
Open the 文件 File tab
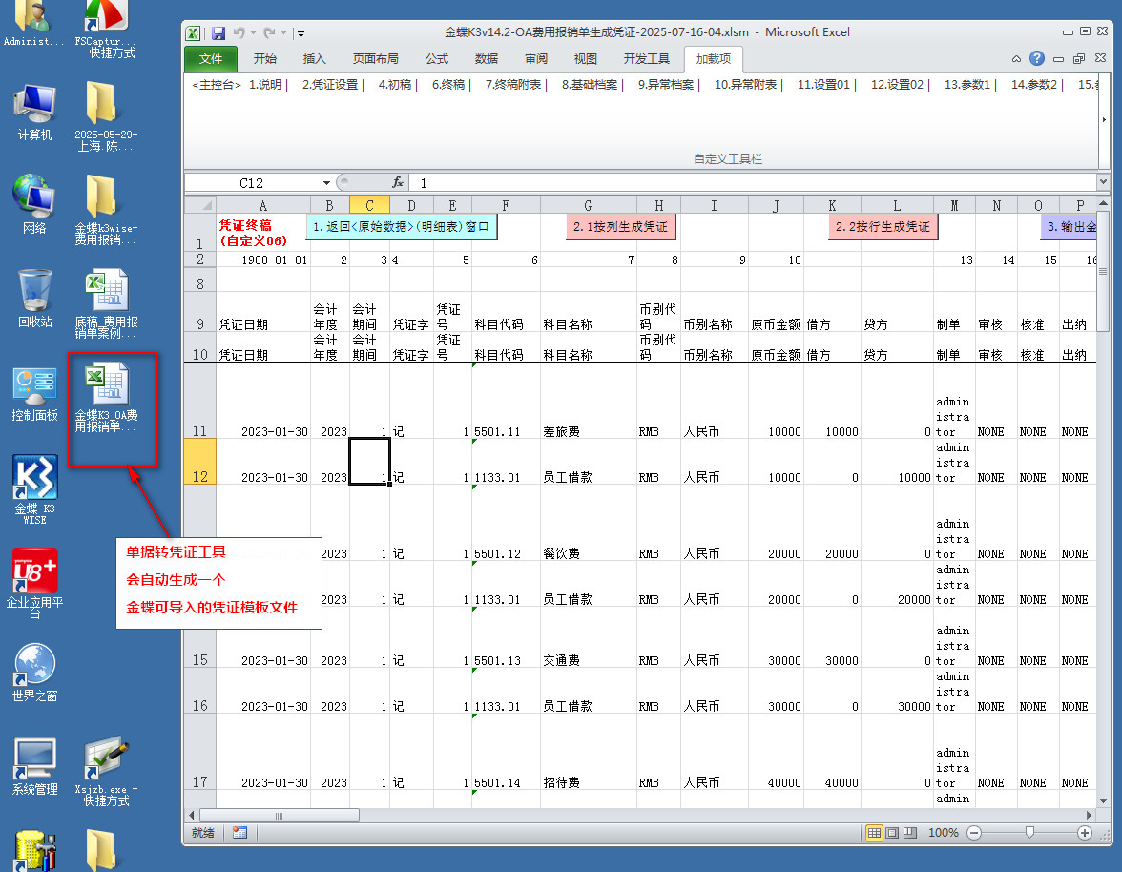click(210, 58)
